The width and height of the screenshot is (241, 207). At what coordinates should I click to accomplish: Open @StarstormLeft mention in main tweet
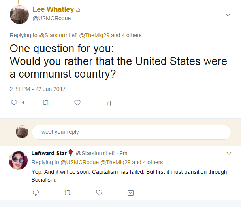[x=58, y=36]
